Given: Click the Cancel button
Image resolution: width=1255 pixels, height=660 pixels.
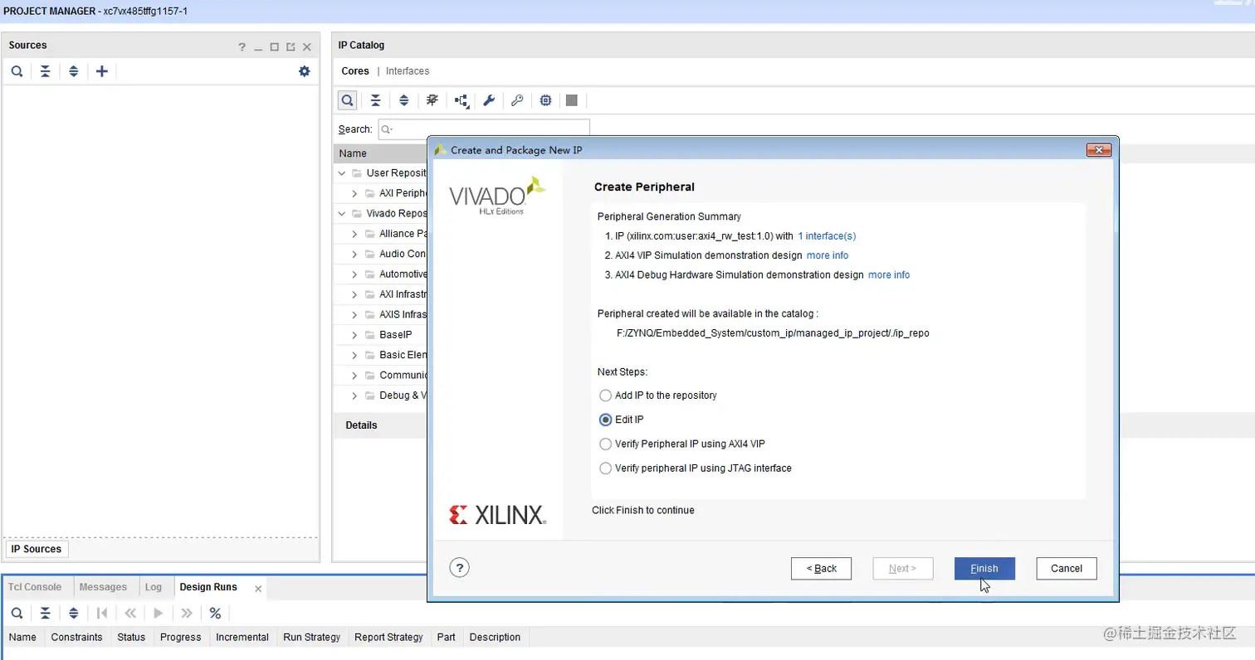Looking at the screenshot, I should pos(1067,568).
